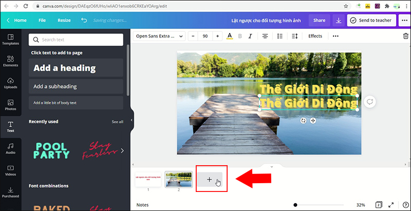Click the design title in header
The height and width of the screenshot is (211, 411).
click(x=266, y=20)
